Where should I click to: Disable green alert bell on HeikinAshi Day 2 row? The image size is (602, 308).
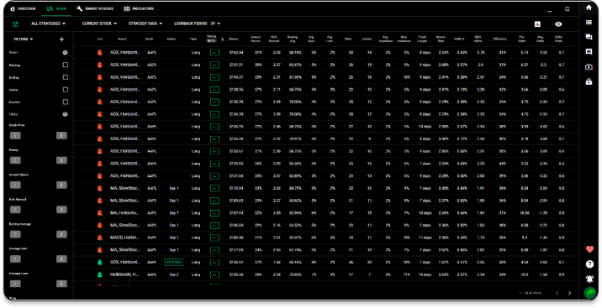point(100,274)
